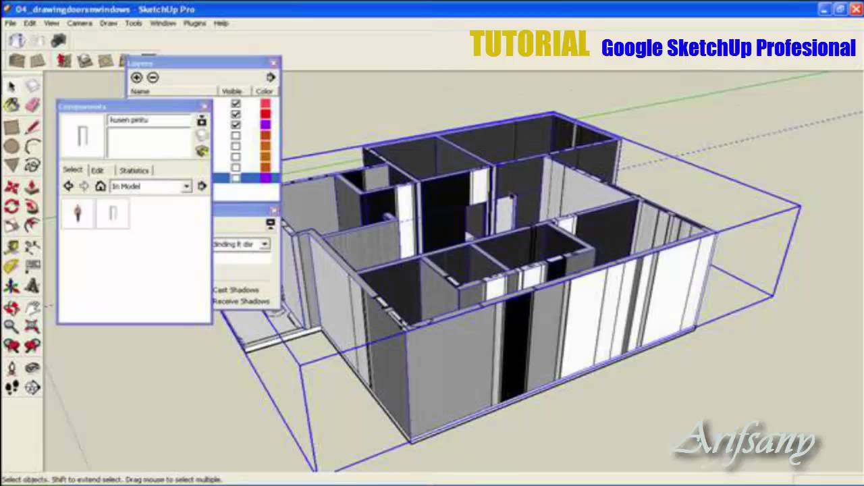
Task: Toggle visibility of seventh layer row
Action: (x=236, y=168)
